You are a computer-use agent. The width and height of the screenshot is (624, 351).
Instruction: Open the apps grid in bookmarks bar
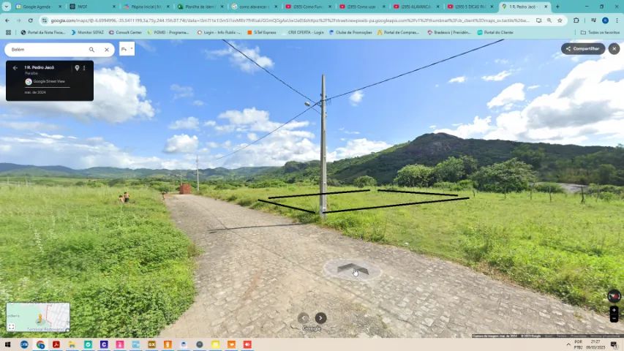[8, 33]
